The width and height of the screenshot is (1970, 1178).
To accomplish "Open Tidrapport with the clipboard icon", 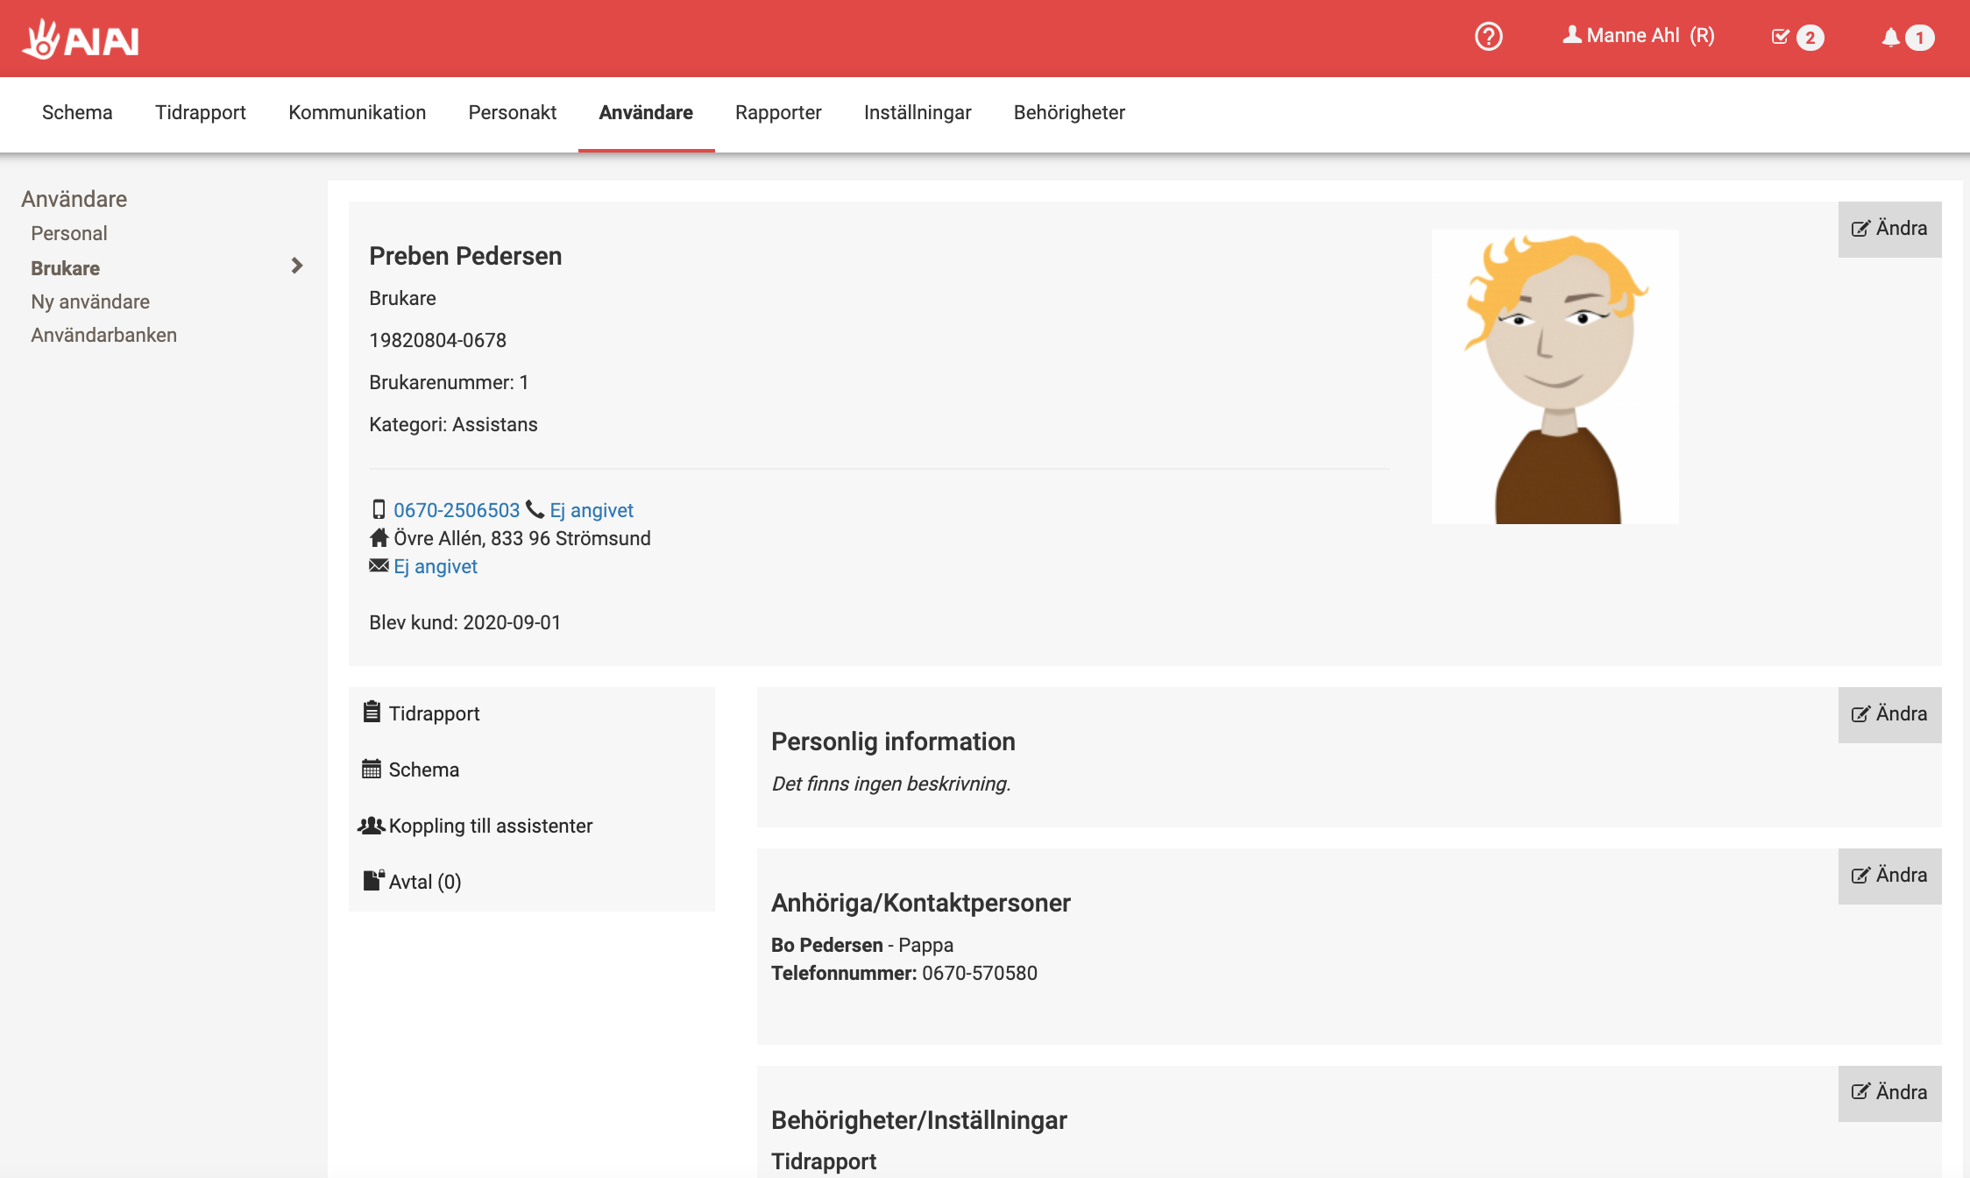I will 422,713.
